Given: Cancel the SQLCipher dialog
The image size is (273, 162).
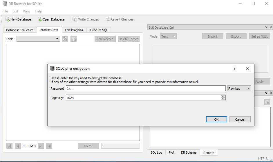Looking at the screenshot, I should pos(240,119).
